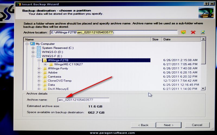Expand the WingsME-C110627 folder node
The height and width of the screenshot is (135, 217).
[x=45, y=64]
